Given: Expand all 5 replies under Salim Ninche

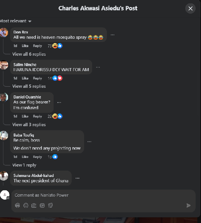Looking at the screenshot, I should point(29,86).
